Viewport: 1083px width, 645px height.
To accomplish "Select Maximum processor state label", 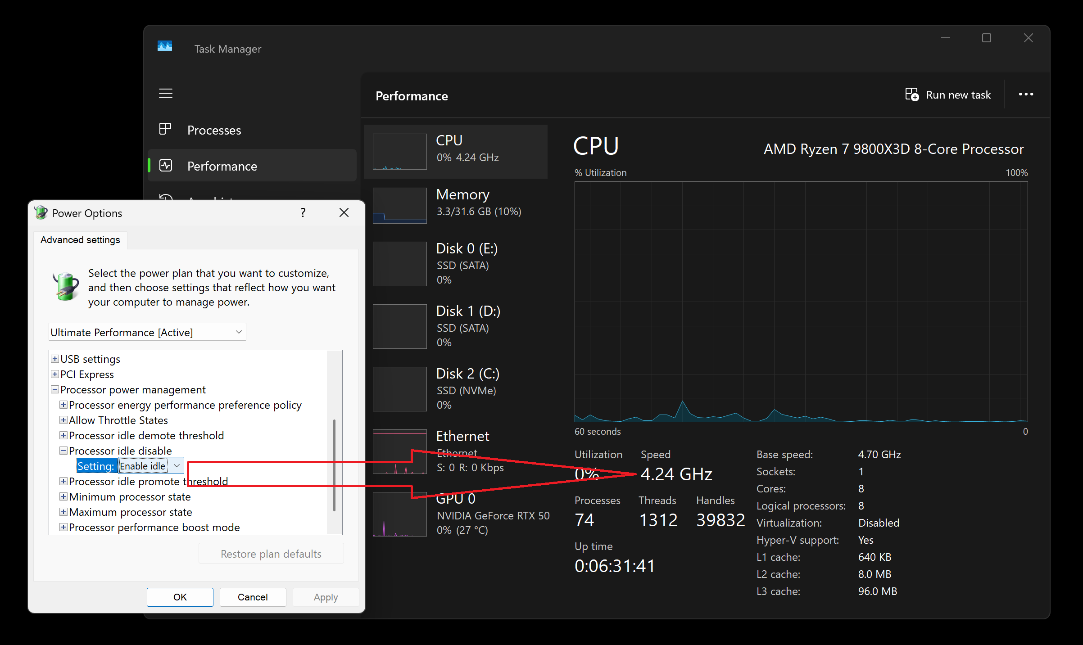I will click(131, 512).
